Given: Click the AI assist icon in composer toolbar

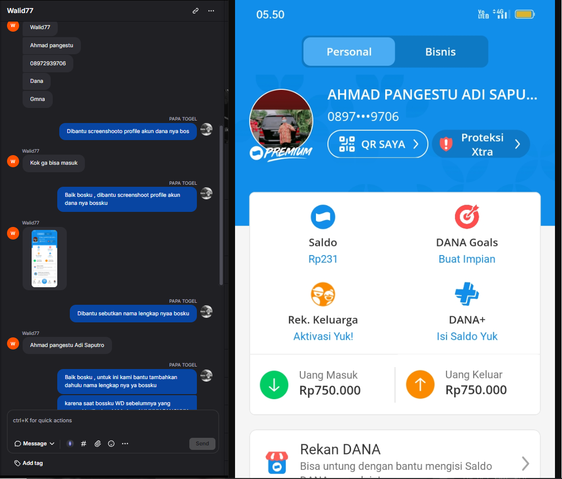Looking at the screenshot, I should click(70, 443).
